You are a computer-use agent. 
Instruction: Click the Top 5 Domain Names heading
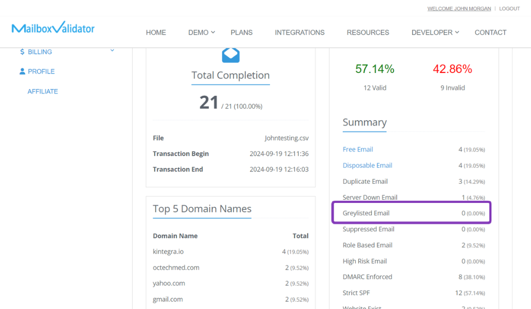coord(202,209)
